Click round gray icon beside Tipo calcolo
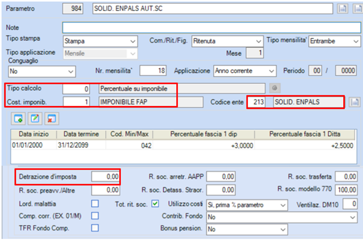 [x=275, y=88]
